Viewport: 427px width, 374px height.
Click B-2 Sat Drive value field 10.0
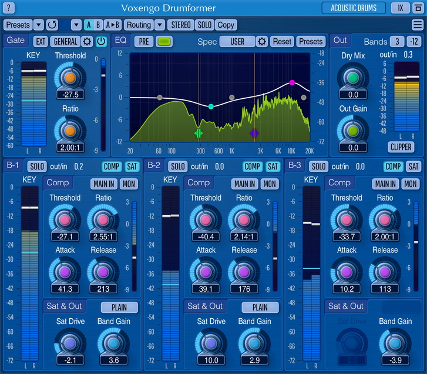tap(211, 360)
